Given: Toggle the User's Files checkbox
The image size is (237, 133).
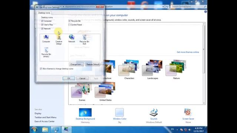Looking at the screenshot, I should pyautogui.click(x=42, y=25).
